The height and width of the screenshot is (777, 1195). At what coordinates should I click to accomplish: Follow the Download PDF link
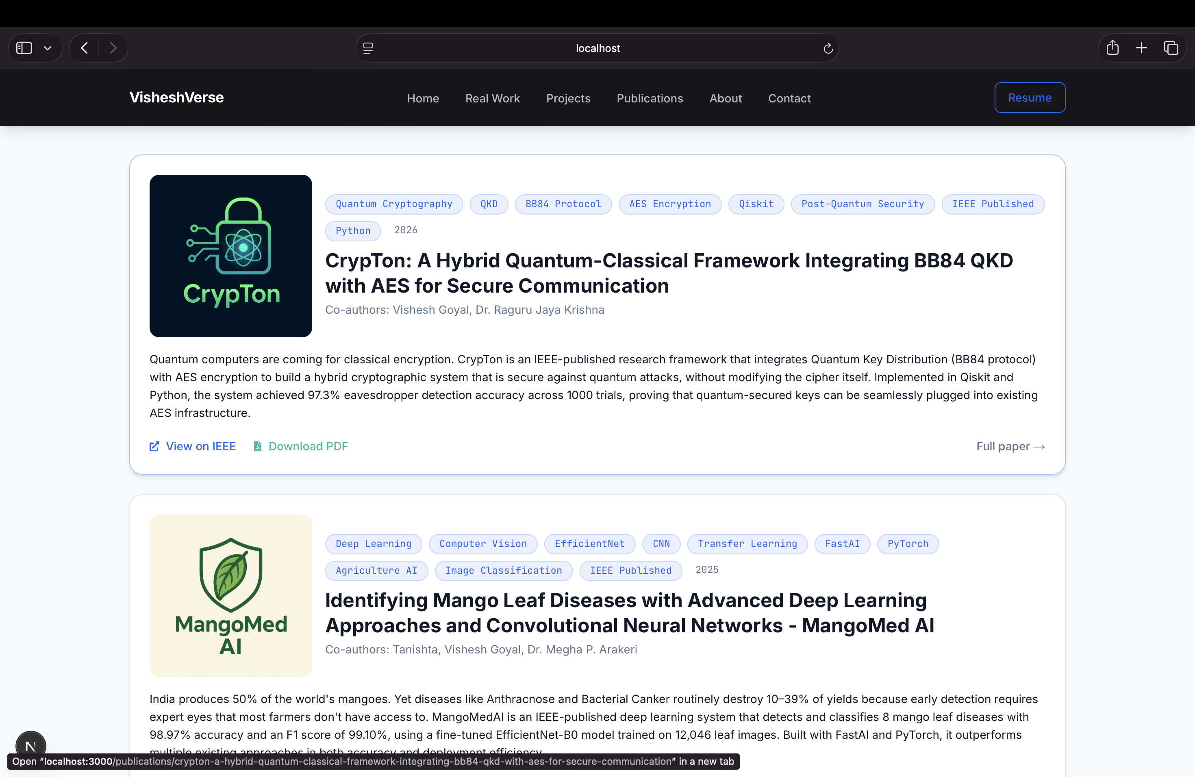pyautogui.click(x=308, y=446)
